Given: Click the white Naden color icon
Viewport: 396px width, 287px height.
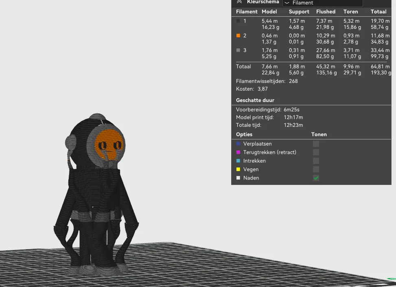Looking at the screenshot, I should tap(238, 178).
